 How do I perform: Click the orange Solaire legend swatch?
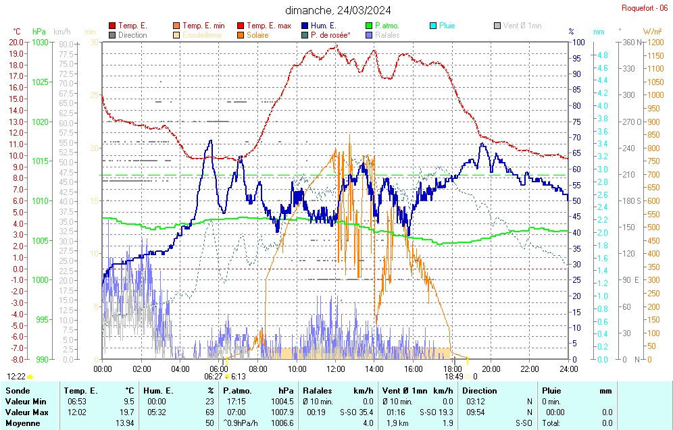tap(241, 35)
